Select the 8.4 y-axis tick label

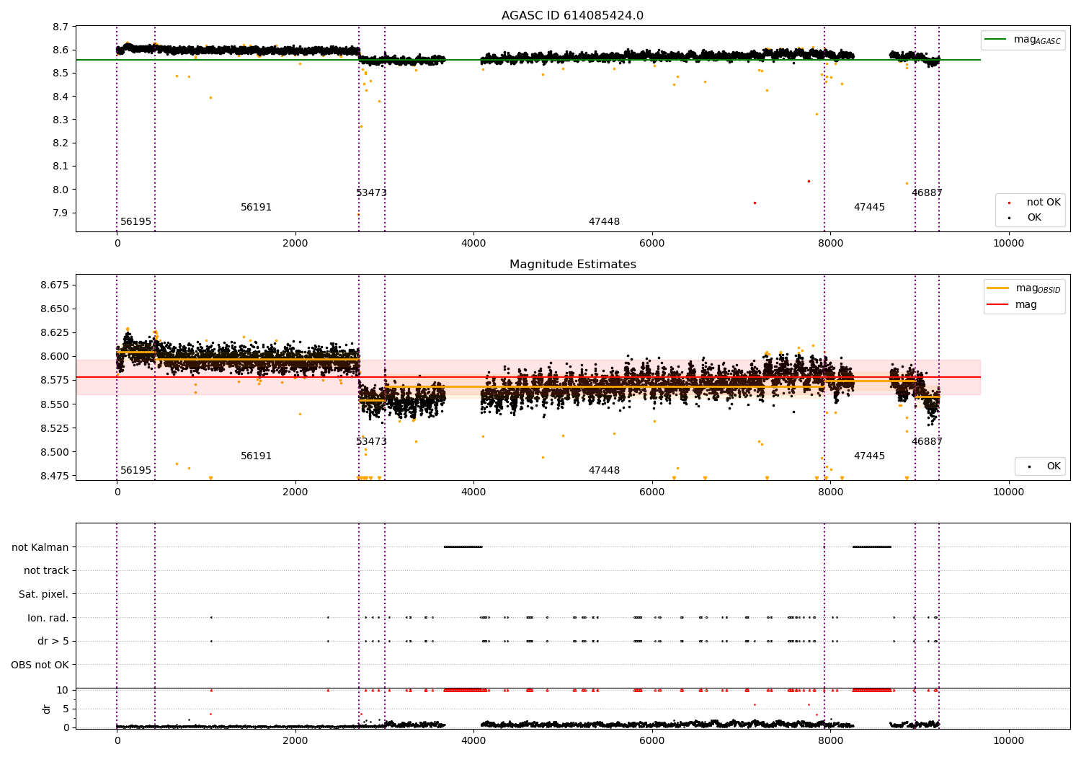[x=61, y=97]
